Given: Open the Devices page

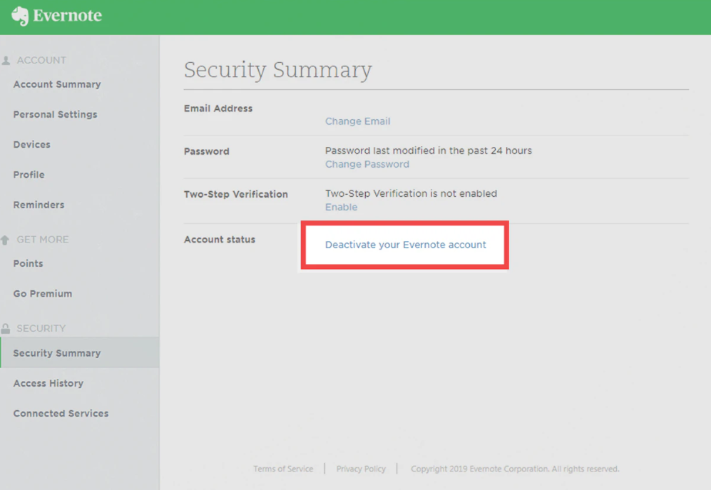Looking at the screenshot, I should pyautogui.click(x=32, y=144).
